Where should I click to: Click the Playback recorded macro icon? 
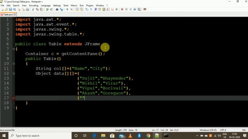[x=131, y=9]
